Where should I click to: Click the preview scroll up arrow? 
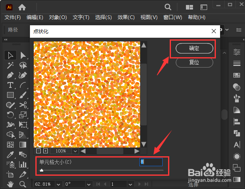coord(144,45)
